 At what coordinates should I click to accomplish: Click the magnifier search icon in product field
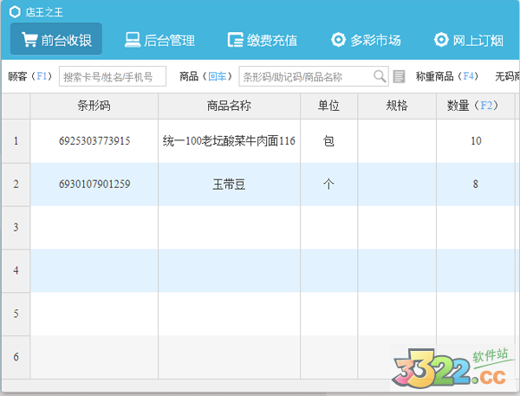[x=380, y=76]
